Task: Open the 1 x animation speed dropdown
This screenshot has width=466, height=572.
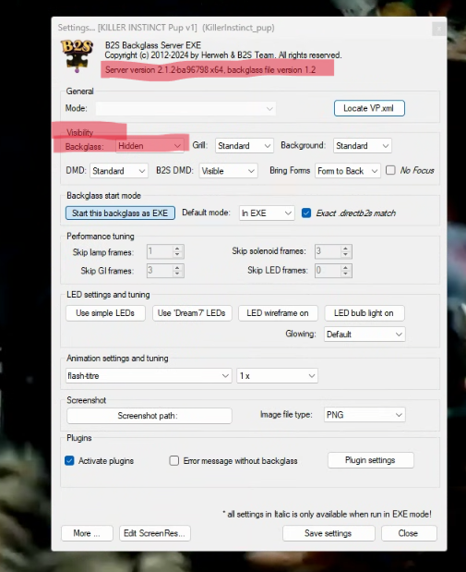Action: (277, 376)
